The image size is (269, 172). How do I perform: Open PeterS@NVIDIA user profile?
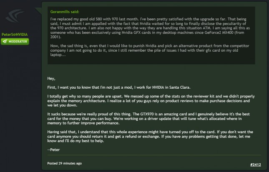click(x=15, y=35)
